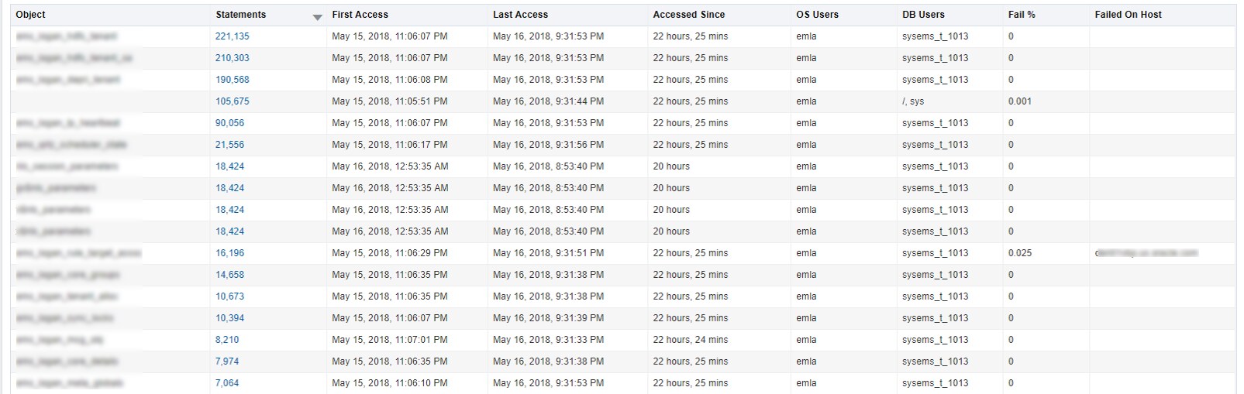Click the 16,196 statements count link
Screen dimensions: 1244x394
pos(229,253)
